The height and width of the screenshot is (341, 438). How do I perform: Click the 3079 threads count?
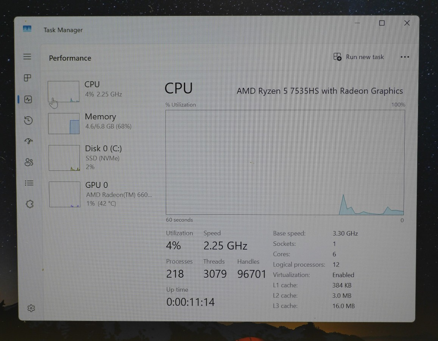(x=215, y=274)
